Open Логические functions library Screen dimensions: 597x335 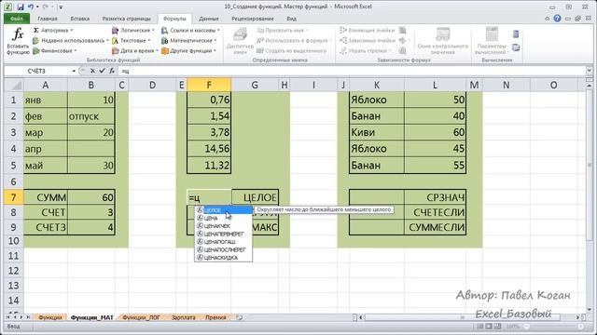133,31
